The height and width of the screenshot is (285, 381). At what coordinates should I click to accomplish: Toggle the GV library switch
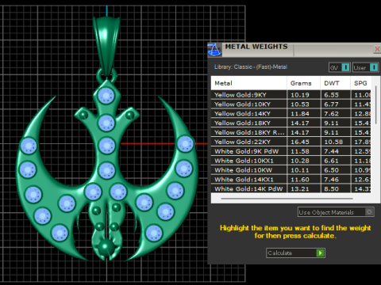click(x=340, y=67)
